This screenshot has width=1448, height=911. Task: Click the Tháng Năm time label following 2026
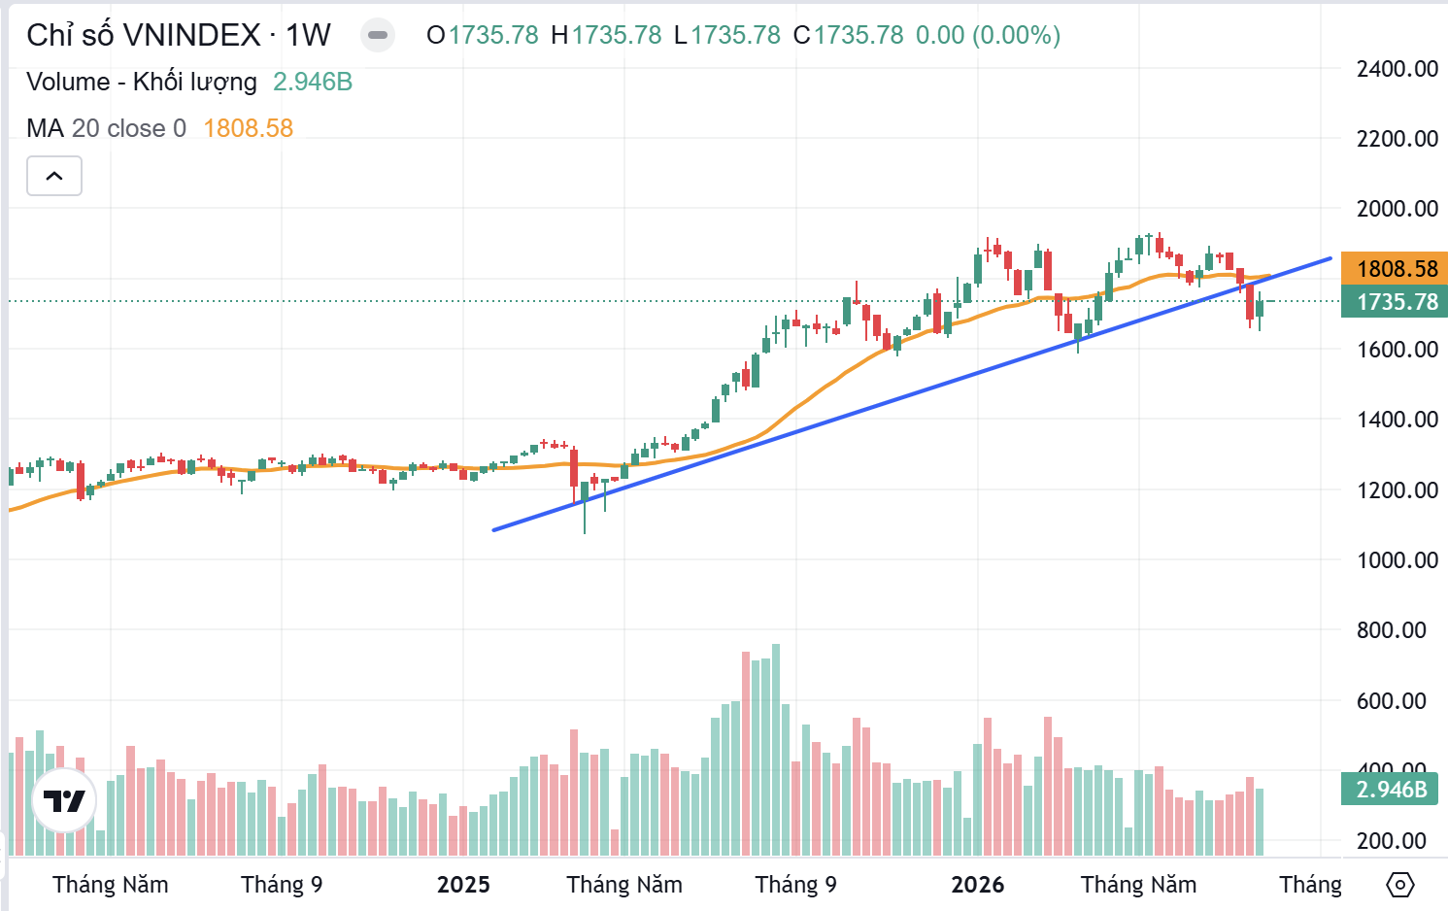[x=1138, y=885]
